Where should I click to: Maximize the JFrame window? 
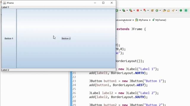pyautogui.click(x=103, y=3)
